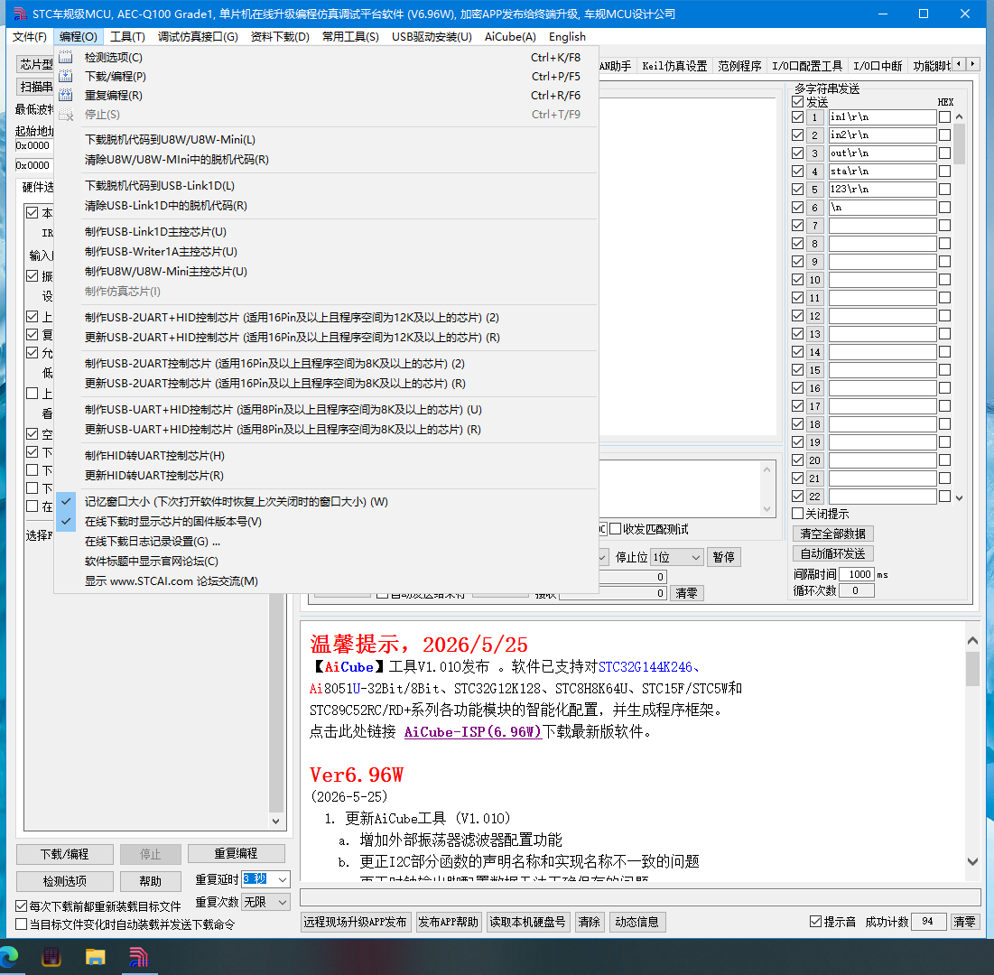Click the row number 5 send button

tap(814, 190)
